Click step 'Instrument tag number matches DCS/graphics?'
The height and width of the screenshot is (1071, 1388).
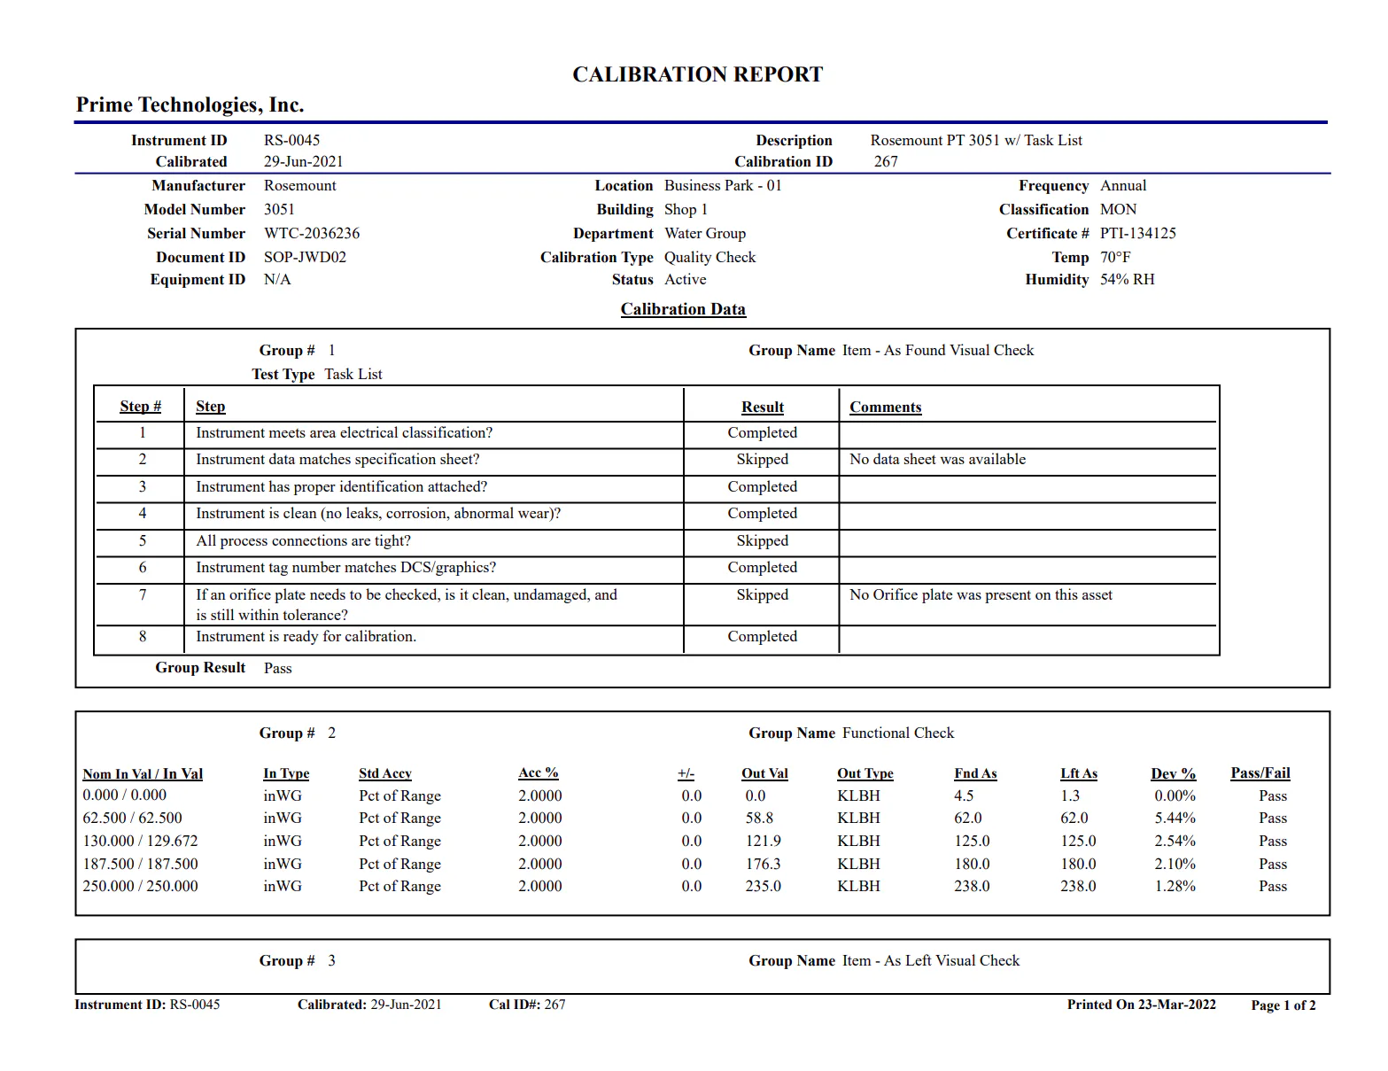[345, 567]
